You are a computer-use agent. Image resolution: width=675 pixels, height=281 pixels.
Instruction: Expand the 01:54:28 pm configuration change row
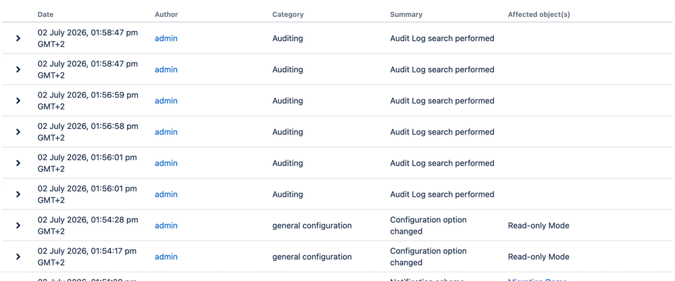[18, 226]
